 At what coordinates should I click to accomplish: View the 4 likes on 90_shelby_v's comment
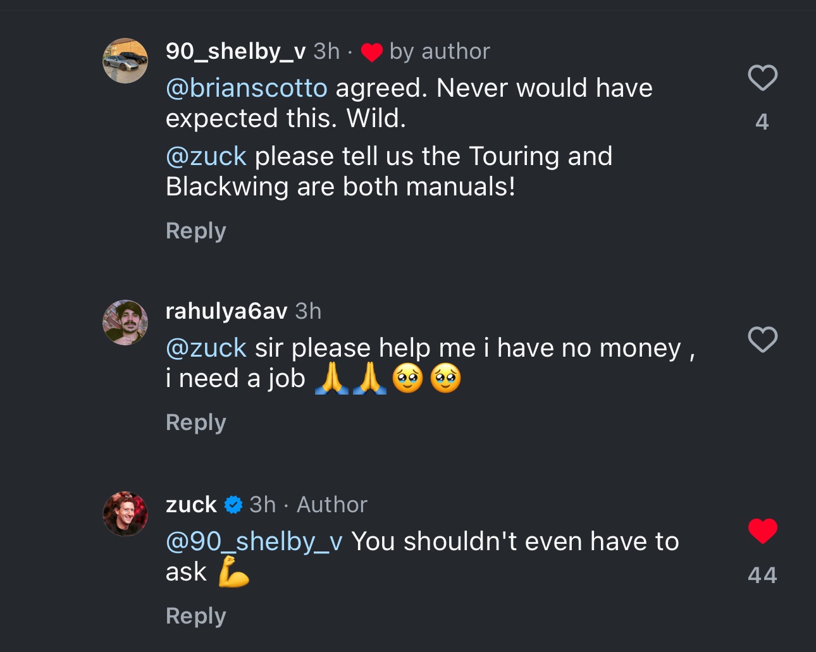click(762, 121)
